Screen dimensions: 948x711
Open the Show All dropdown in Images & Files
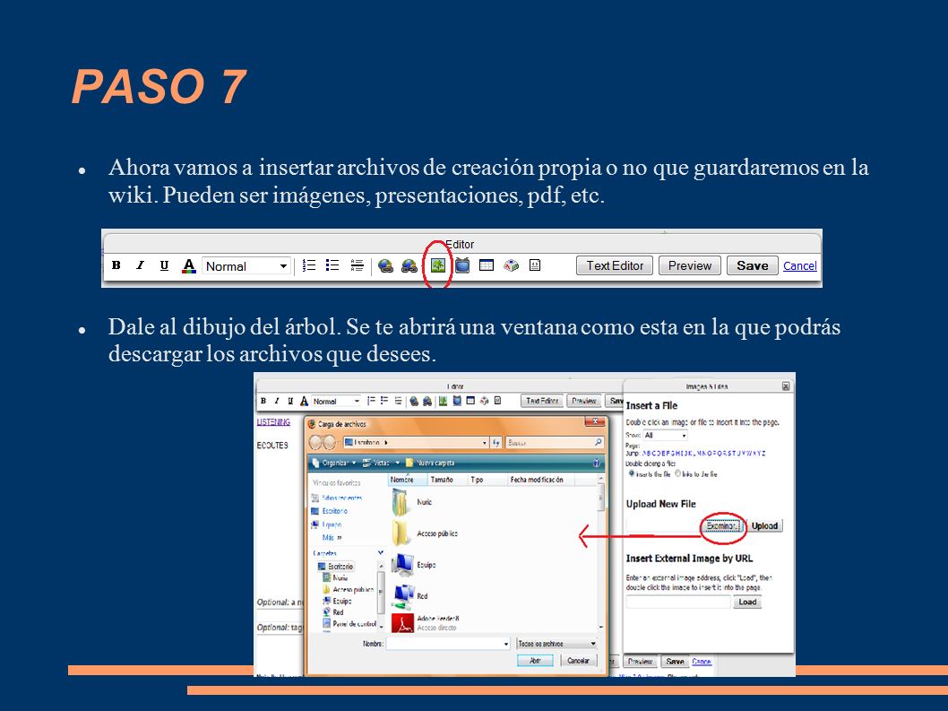tap(665, 435)
